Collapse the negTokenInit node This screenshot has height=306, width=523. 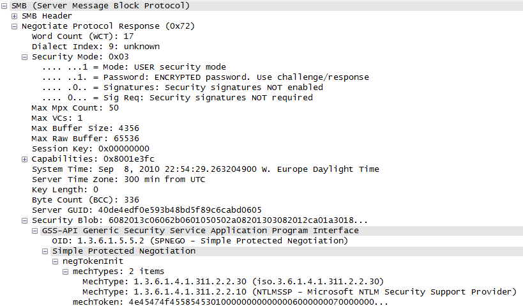tap(56, 262)
